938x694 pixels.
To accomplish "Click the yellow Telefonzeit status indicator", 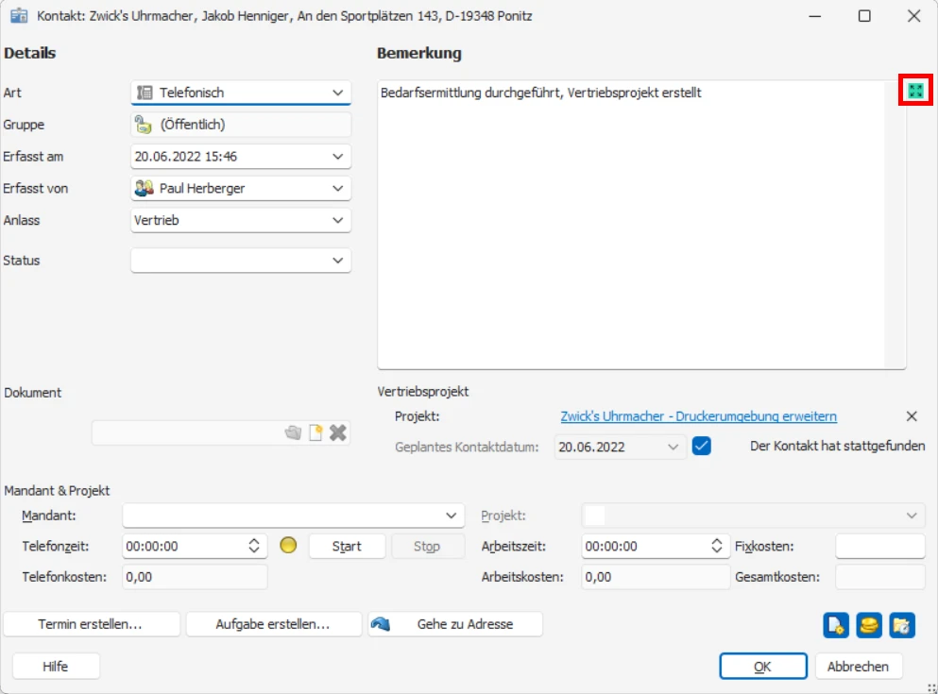I will pos(288,545).
